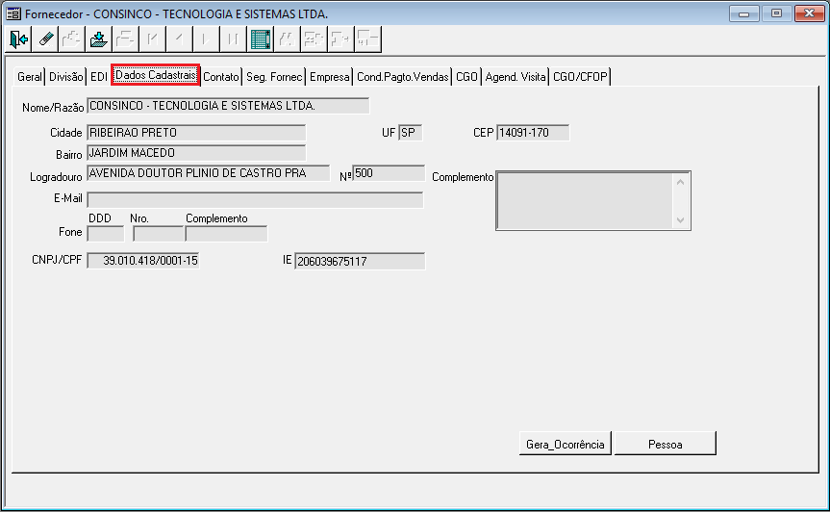Minimize the Fornecedor window
Image resolution: width=830 pixels, height=512 pixels.
point(744,13)
